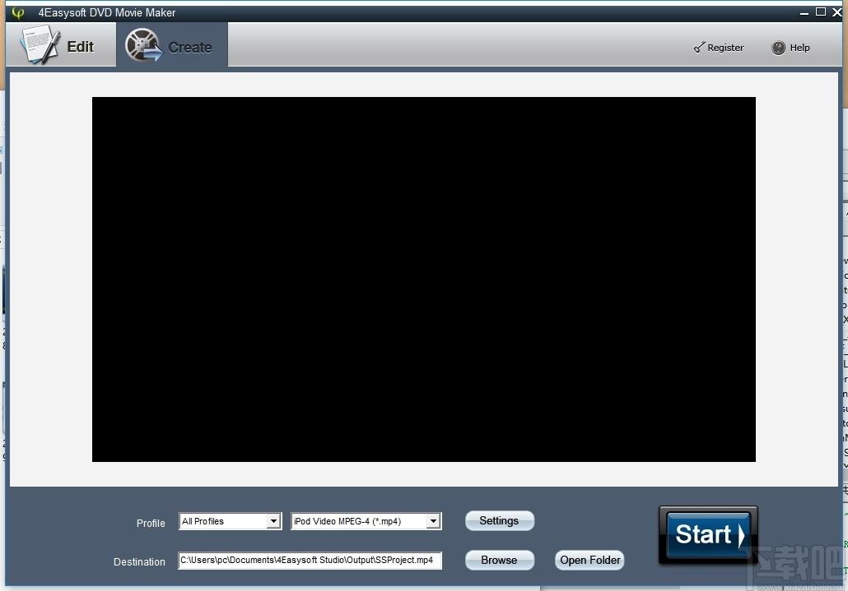The height and width of the screenshot is (591, 848).
Task: Minimize the DVD Movie Maker window
Action: point(804,12)
